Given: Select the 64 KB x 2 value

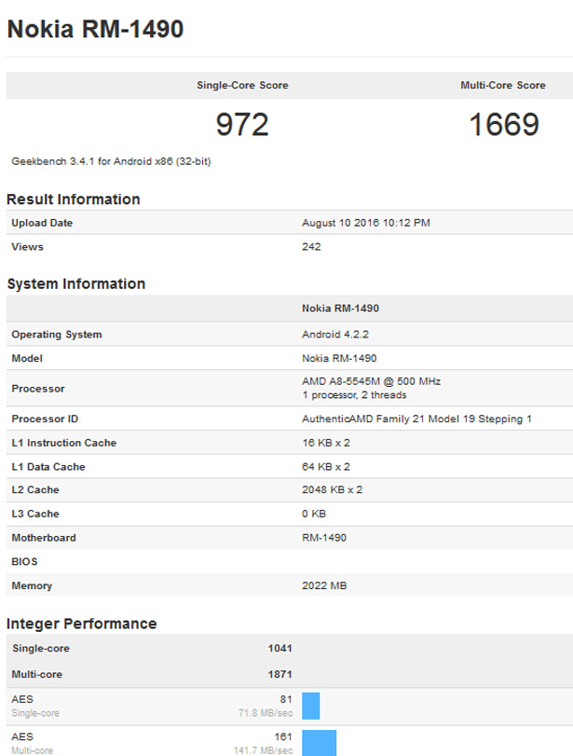Looking at the screenshot, I should (x=326, y=467).
